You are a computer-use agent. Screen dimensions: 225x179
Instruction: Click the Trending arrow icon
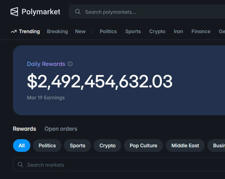tap(14, 31)
